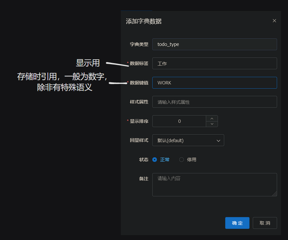Select the 正常 status radio button
This screenshot has width=288, height=240.
[155, 160]
